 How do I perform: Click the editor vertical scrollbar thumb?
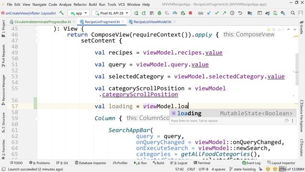pos(297,69)
